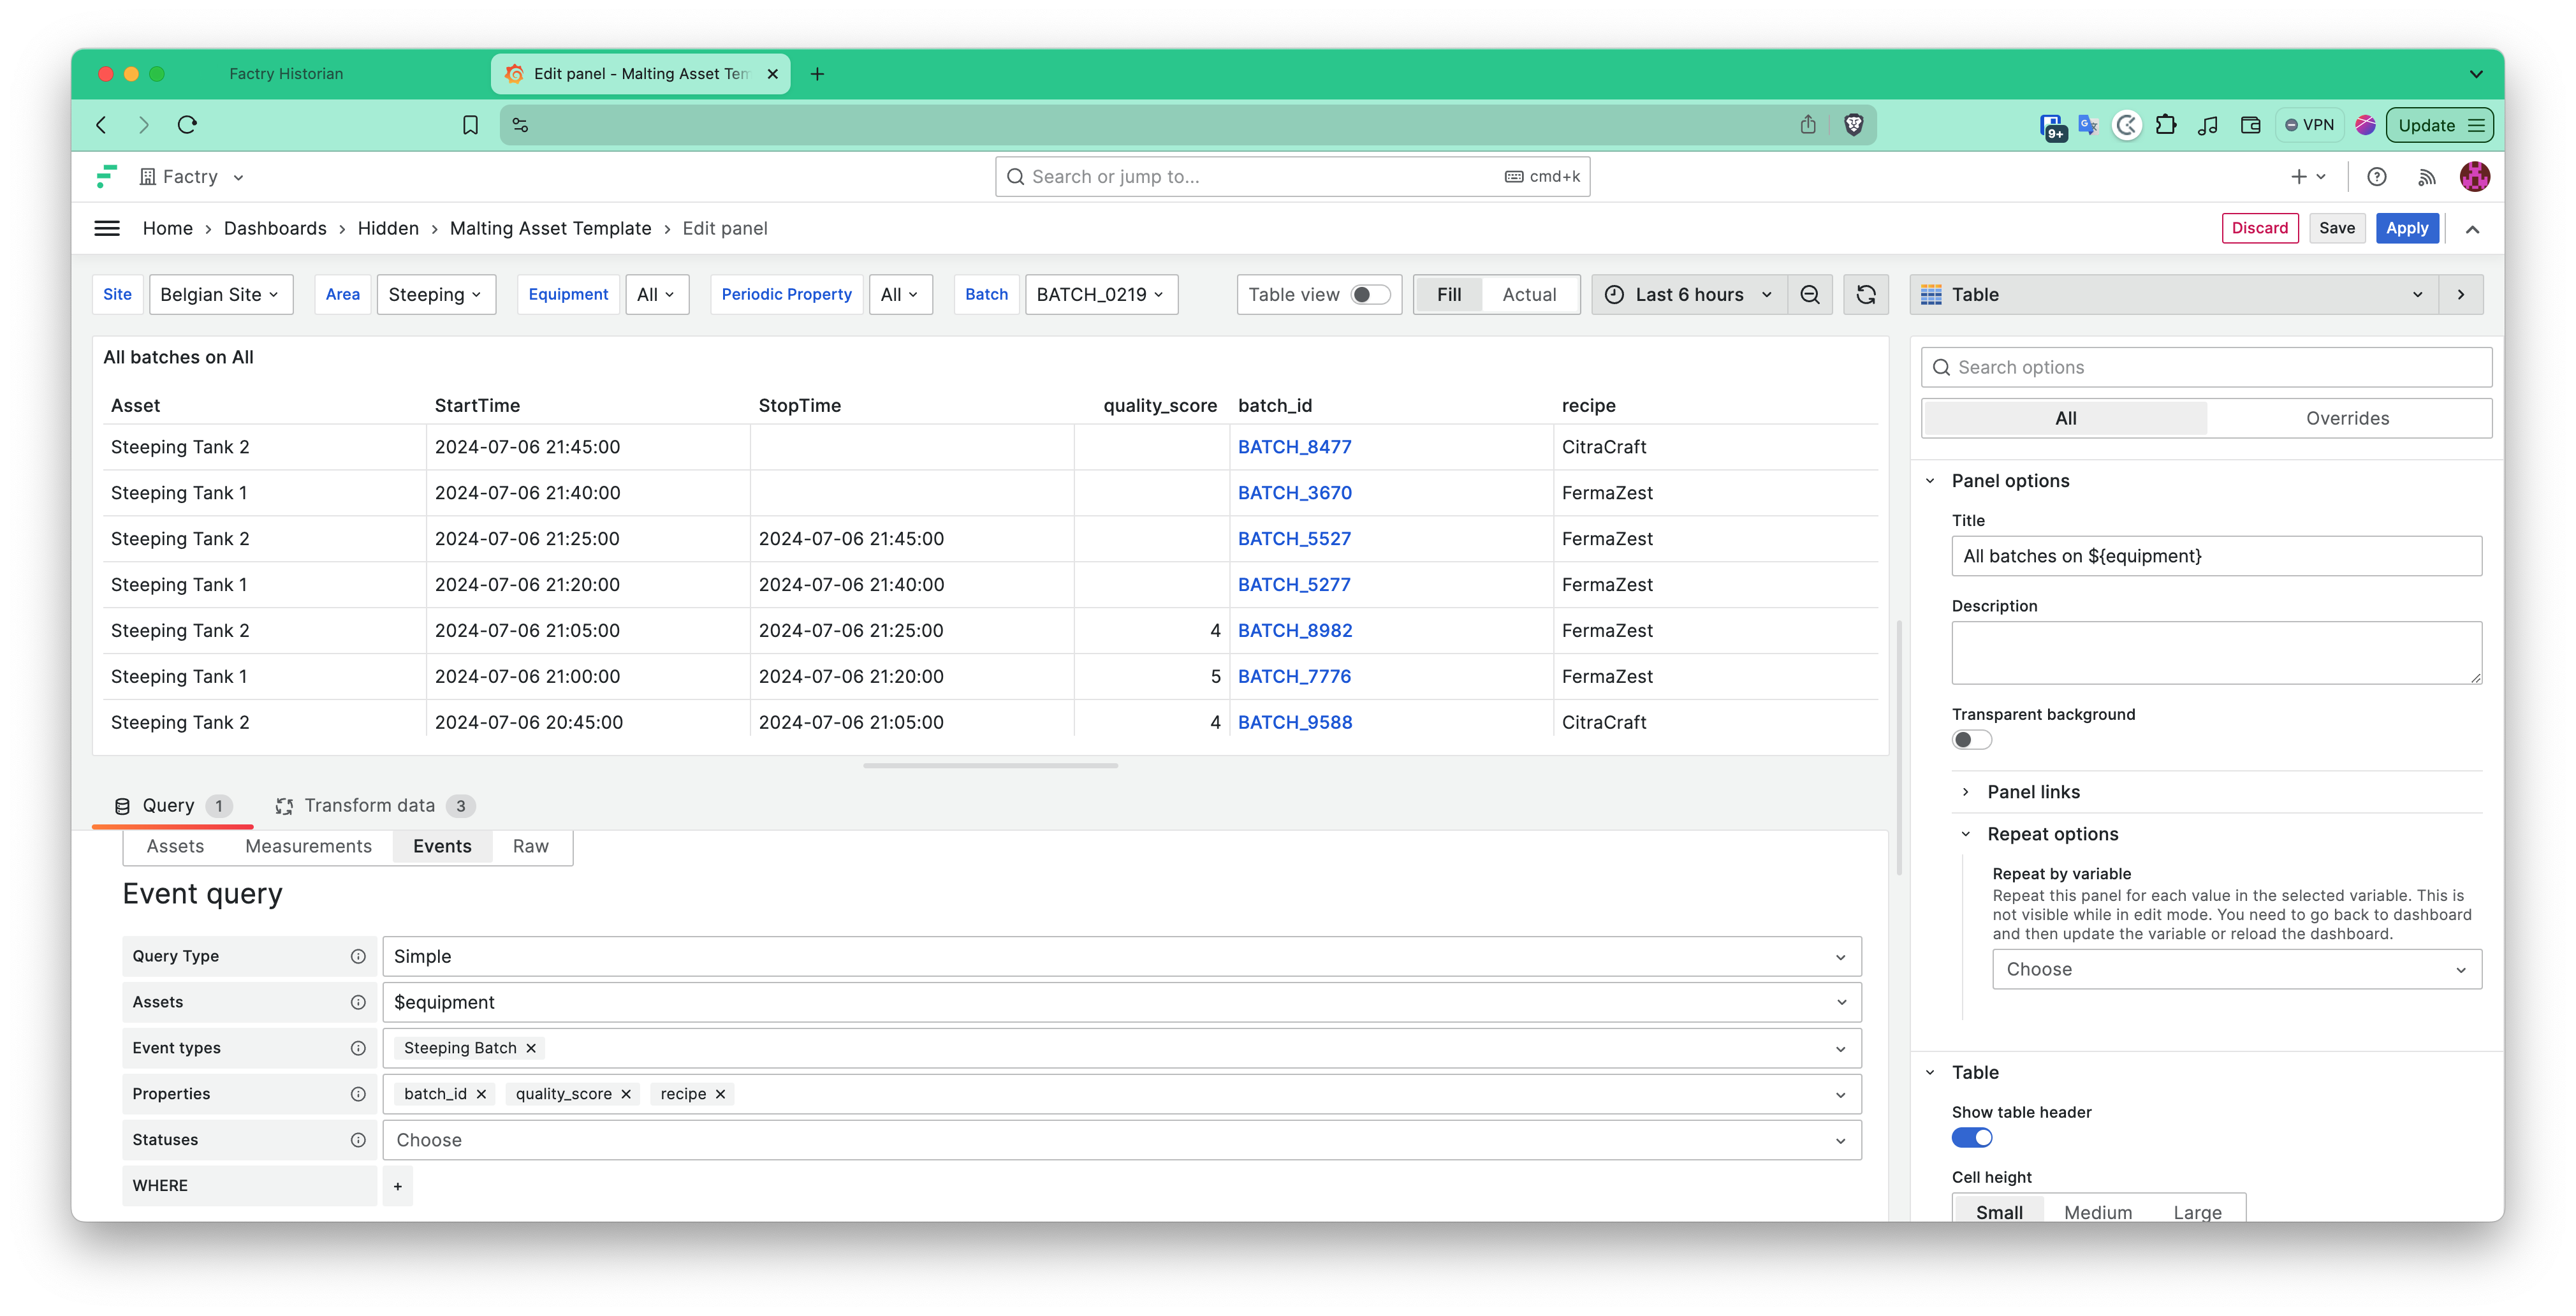Open the Area Steeping dropdown

[x=436, y=294]
